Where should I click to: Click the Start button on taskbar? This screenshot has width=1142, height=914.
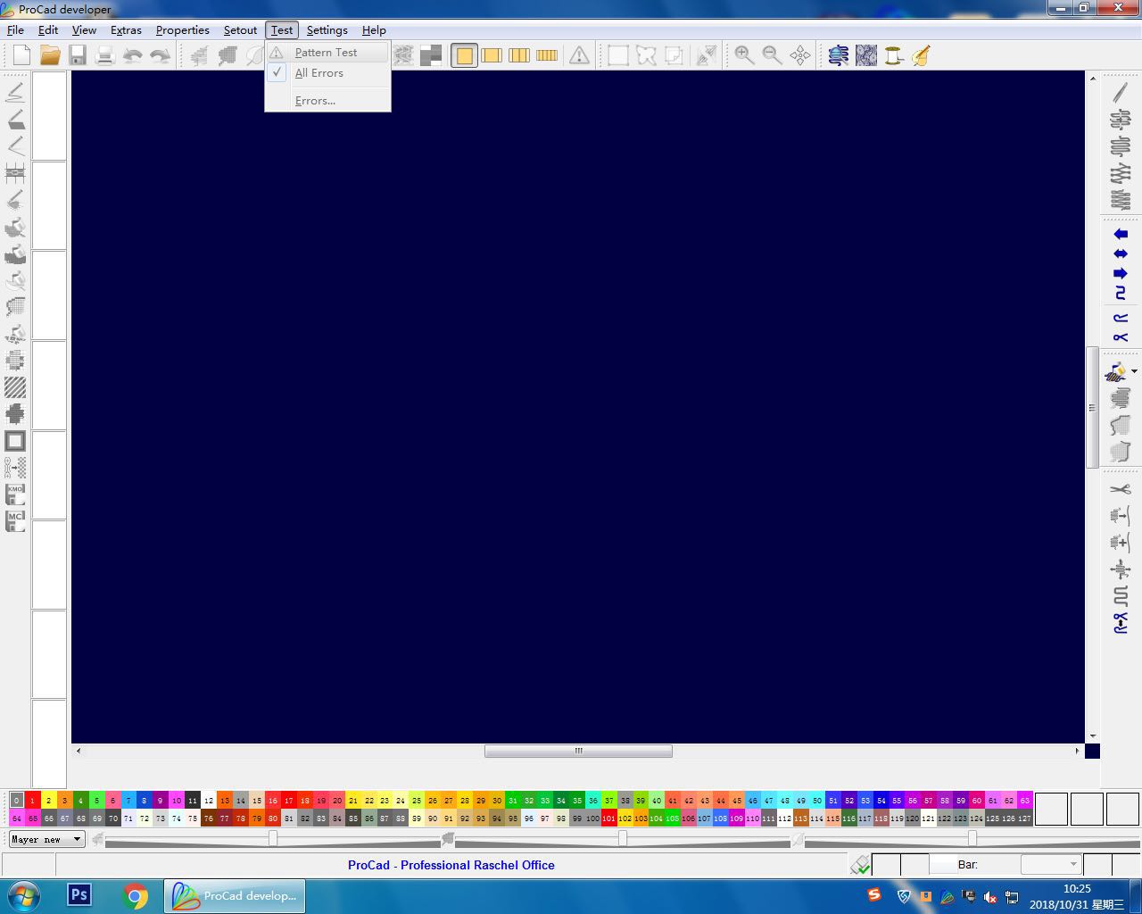point(24,895)
